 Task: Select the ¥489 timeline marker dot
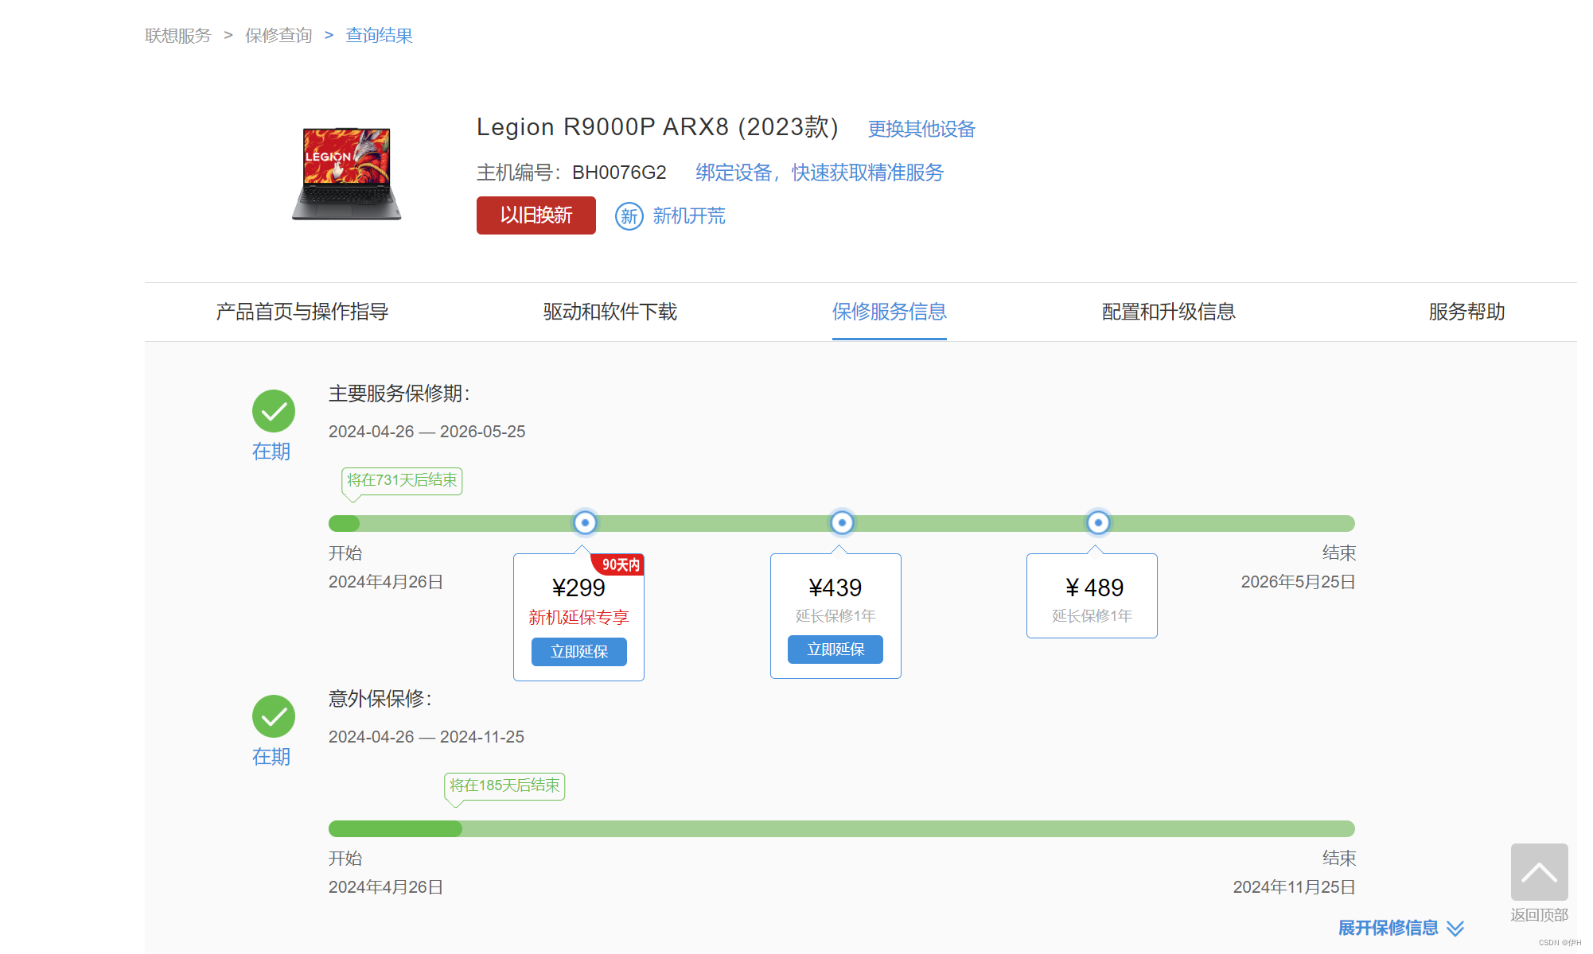pyautogui.click(x=1098, y=523)
